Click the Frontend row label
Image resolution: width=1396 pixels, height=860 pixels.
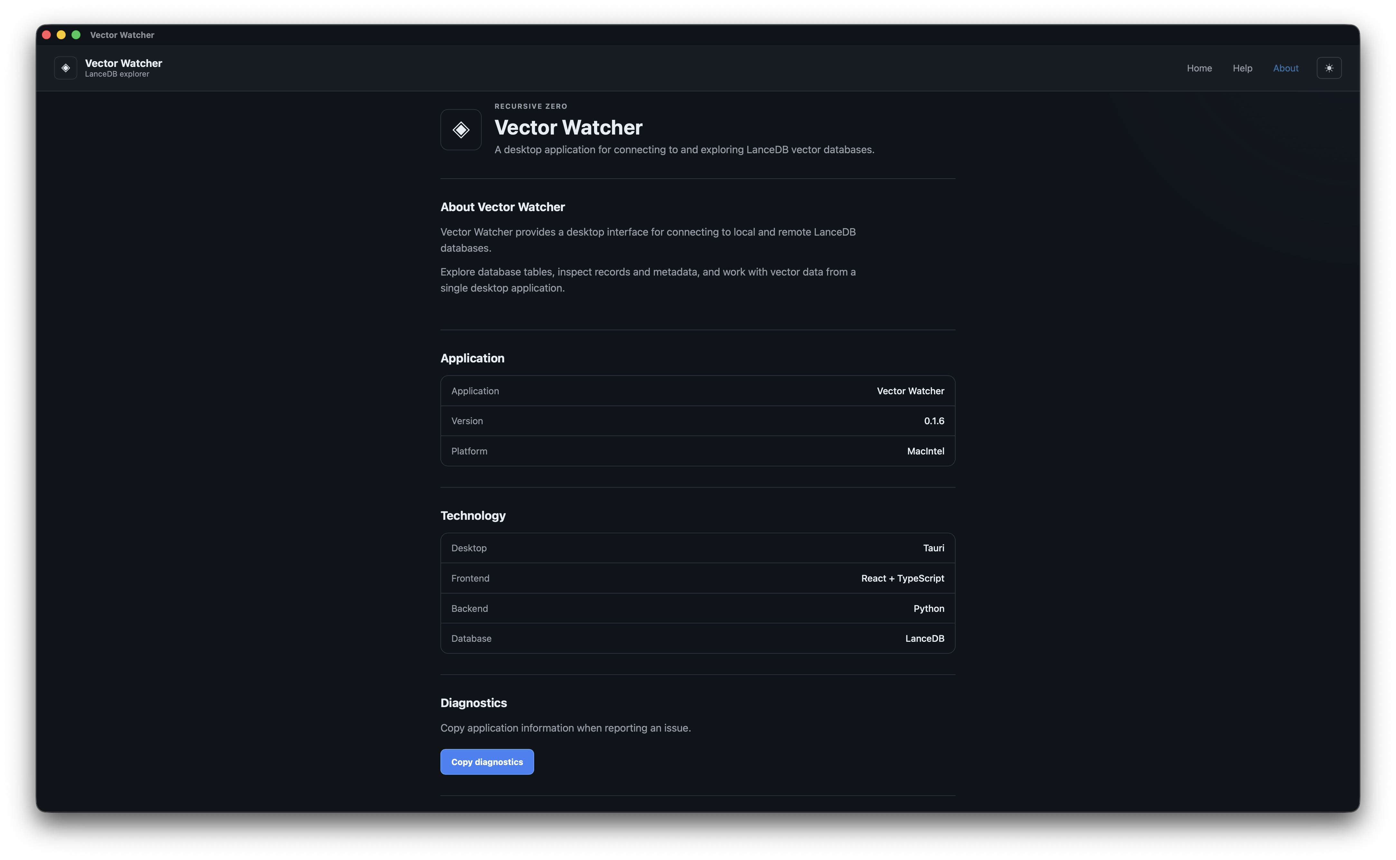(x=470, y=578)
